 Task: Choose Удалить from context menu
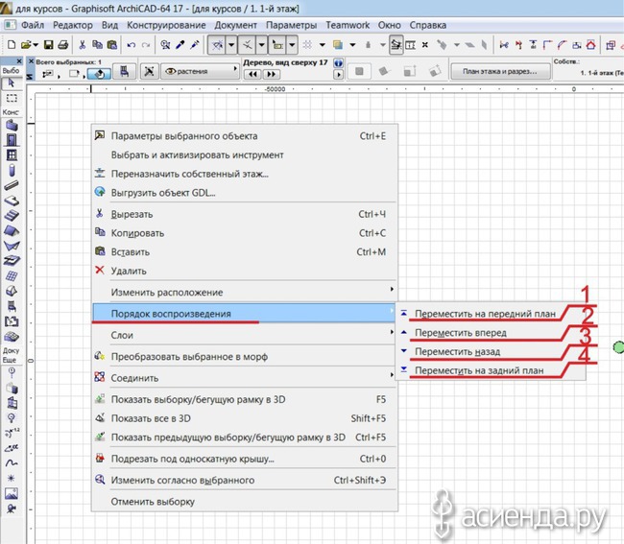pos(245,271)
